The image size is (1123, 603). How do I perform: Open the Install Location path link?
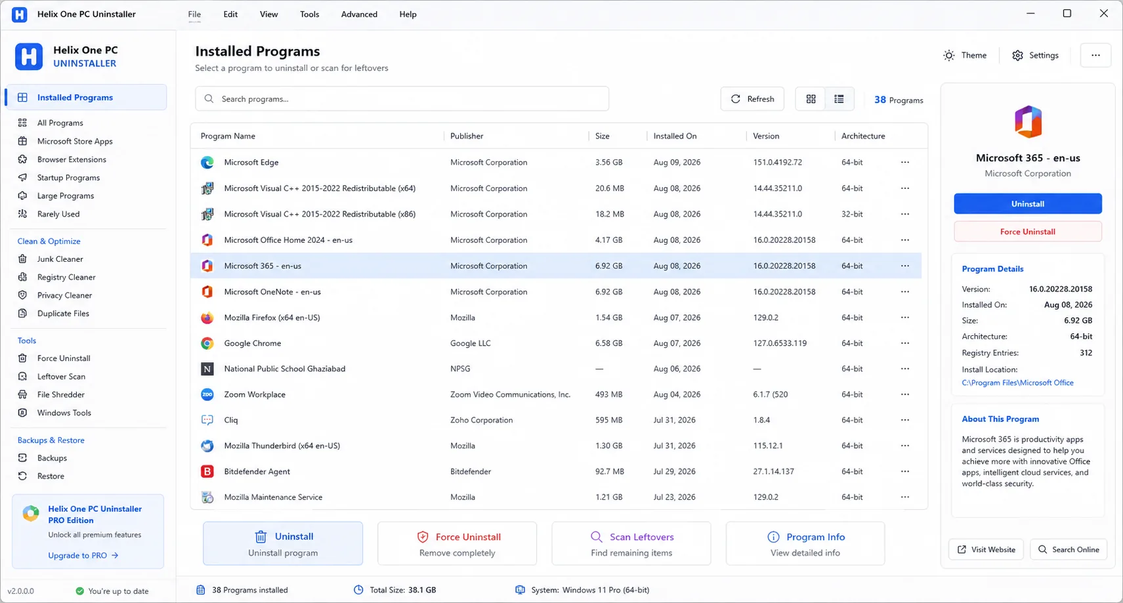pyautogui.click(x=1017, y=383)
